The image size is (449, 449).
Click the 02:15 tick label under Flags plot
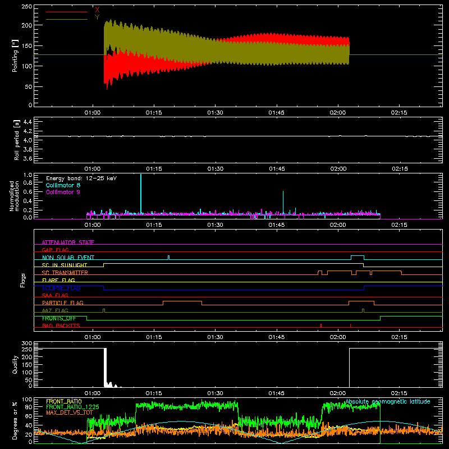(x=399, y=337)
